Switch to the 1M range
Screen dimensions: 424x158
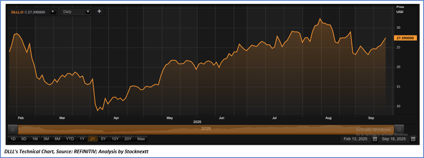(x=35, y=139)
